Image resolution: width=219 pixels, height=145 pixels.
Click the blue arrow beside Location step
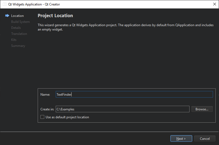[x=7, y=16]
